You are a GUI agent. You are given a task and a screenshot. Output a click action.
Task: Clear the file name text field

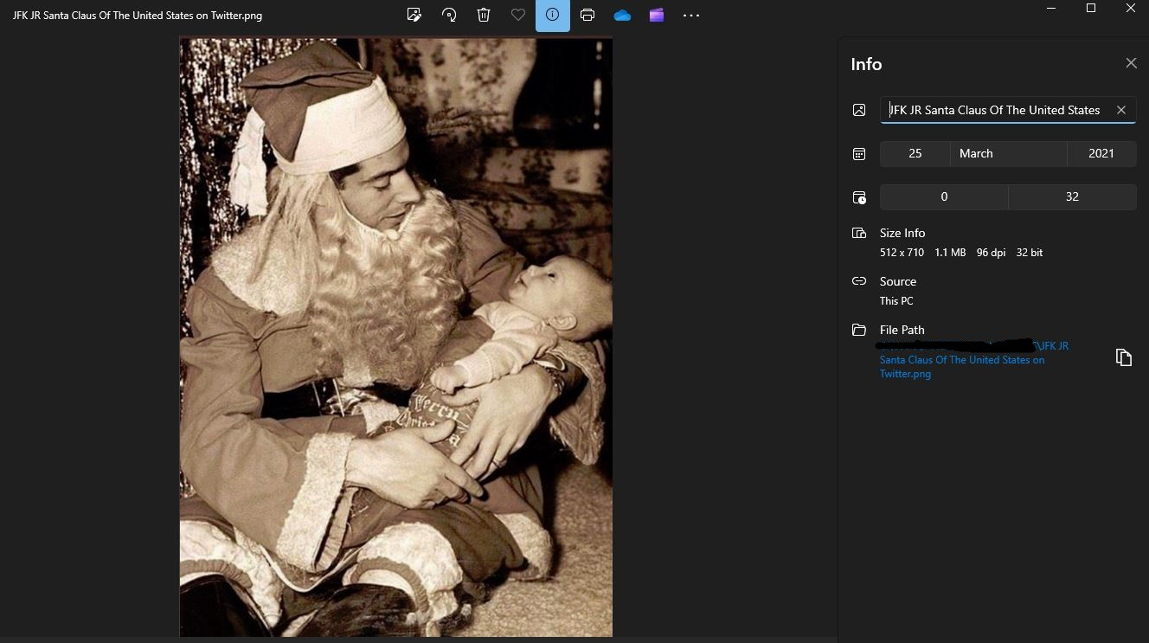click(x=1121, y=110)
